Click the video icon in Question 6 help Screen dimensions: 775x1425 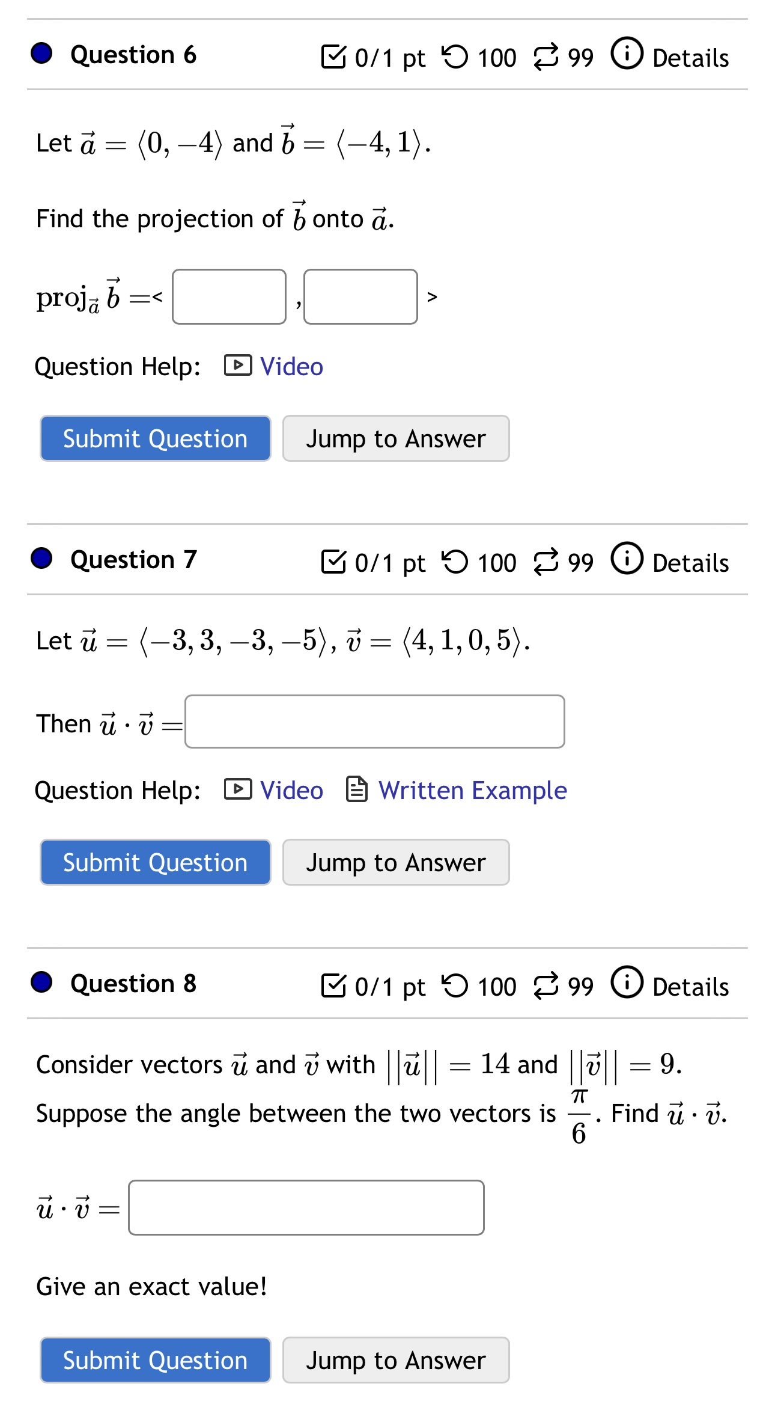coord(238,366)
